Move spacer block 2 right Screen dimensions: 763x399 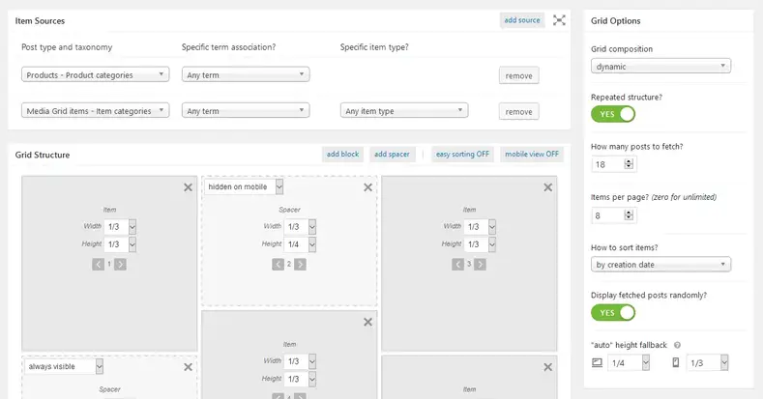(x=300, y=265)
